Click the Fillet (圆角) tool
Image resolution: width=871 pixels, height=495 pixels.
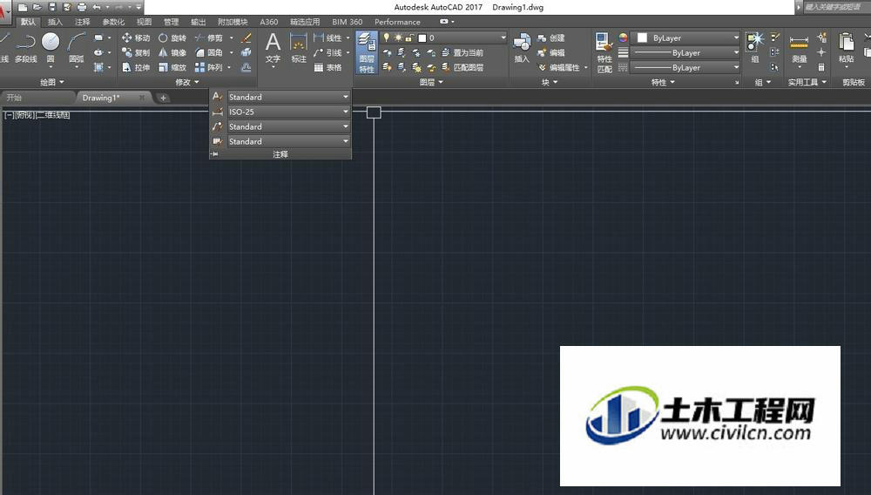209,52
